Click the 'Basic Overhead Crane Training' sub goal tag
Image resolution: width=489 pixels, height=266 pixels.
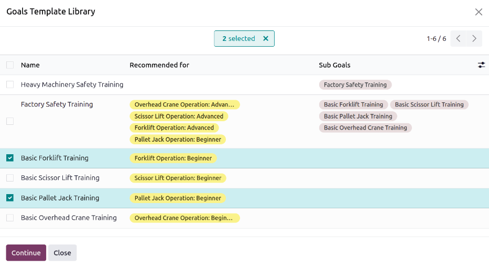point(365,127)
